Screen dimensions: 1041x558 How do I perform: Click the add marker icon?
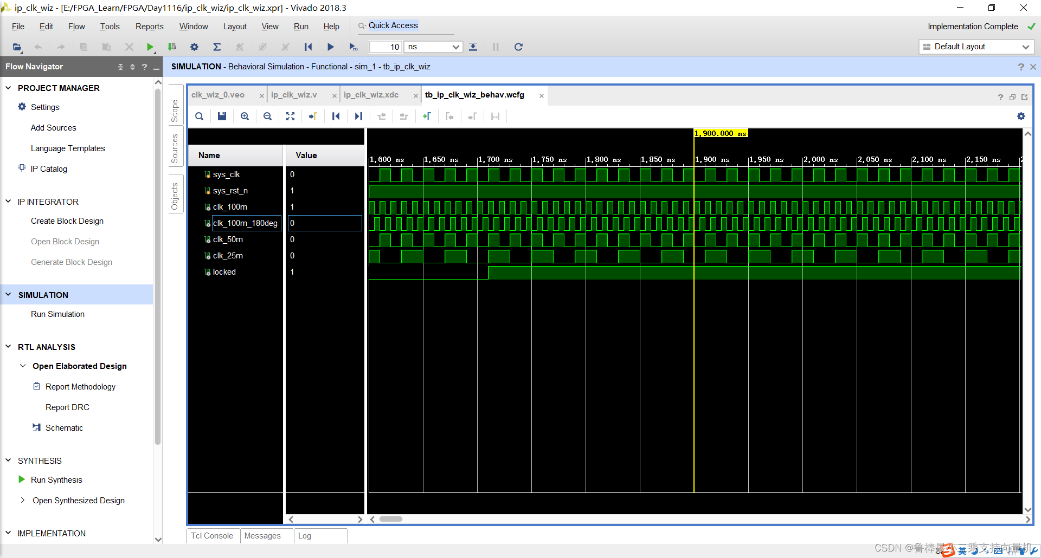pyautogui.click(x=427, y=116)
